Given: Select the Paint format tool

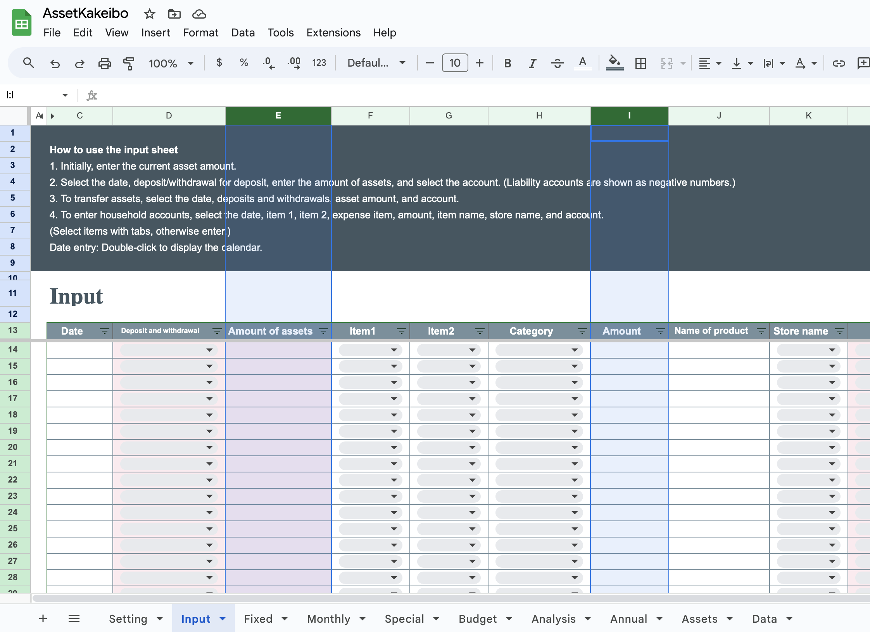Looking at the screenshot, I should (x=128, y=63).
